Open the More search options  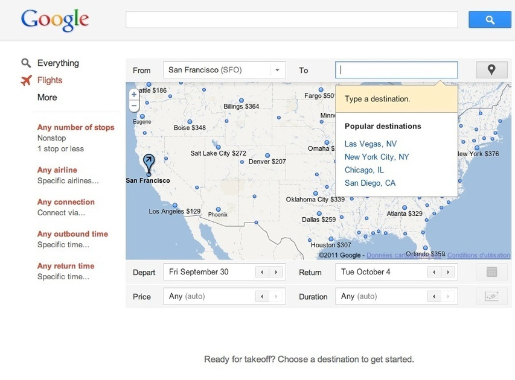click(x=47, y=98)
